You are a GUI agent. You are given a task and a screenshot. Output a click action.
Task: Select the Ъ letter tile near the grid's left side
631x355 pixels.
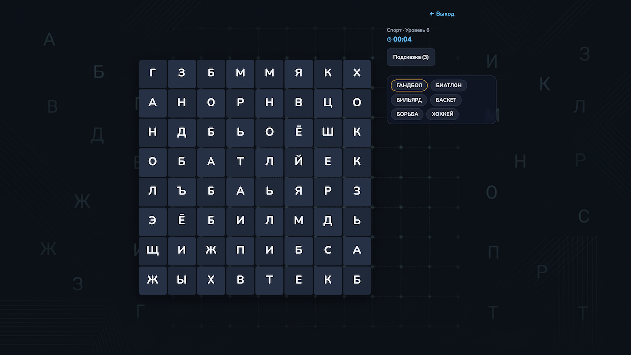[x=182, y=191]
